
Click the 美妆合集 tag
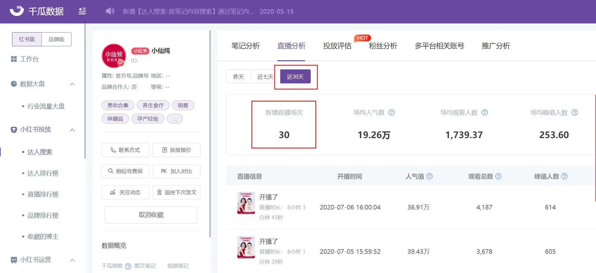pyautogui.click(x=118, y=105)
